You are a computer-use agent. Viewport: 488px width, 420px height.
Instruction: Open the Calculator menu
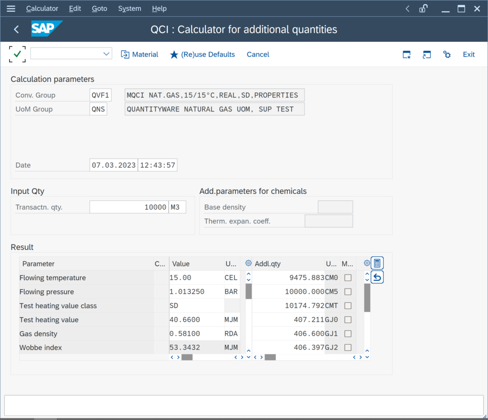coord(42,9)
